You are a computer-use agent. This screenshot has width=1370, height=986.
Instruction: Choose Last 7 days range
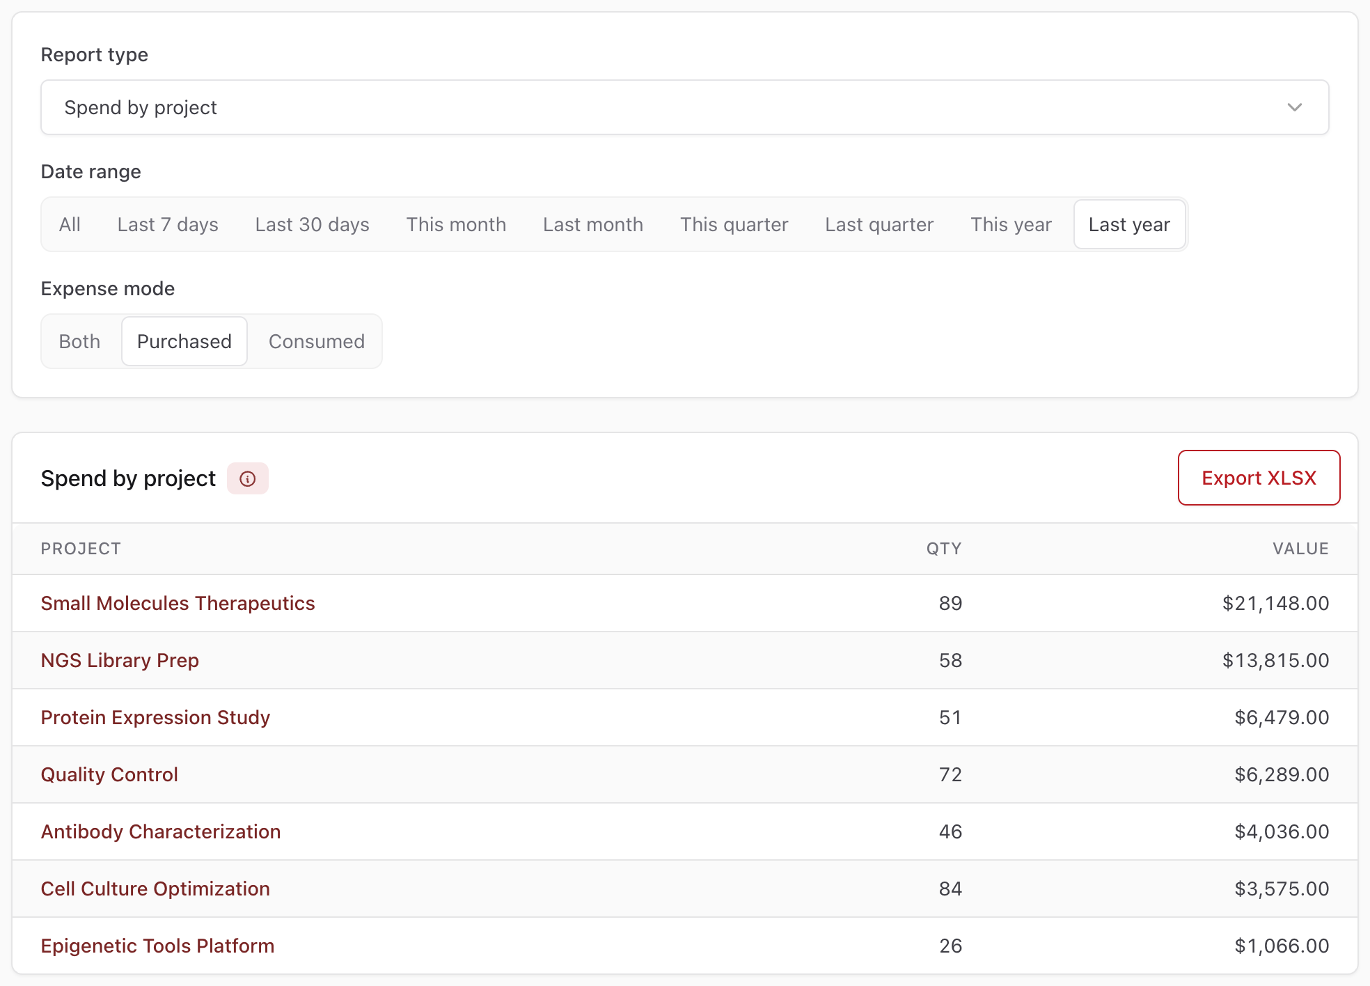[x=168, y=224]
